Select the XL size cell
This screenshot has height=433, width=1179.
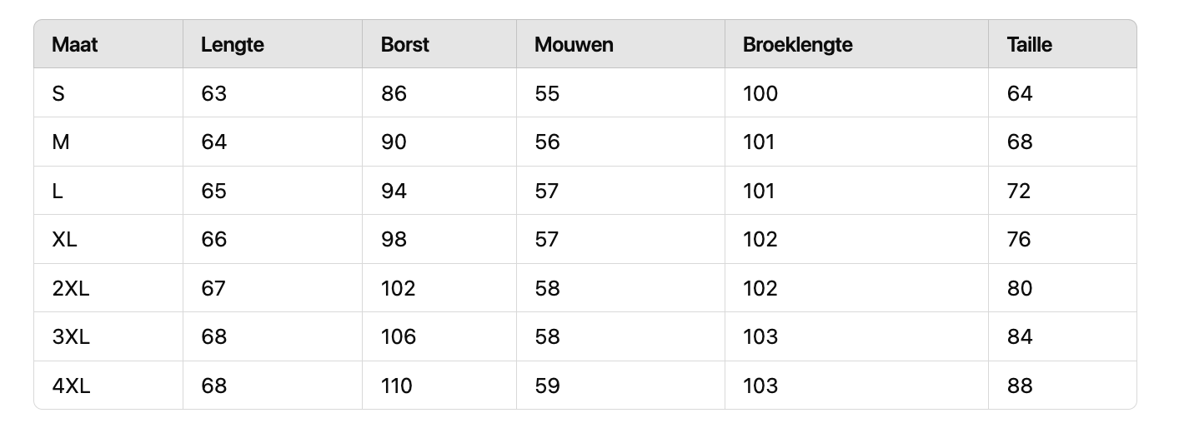(x=64, y=240)
